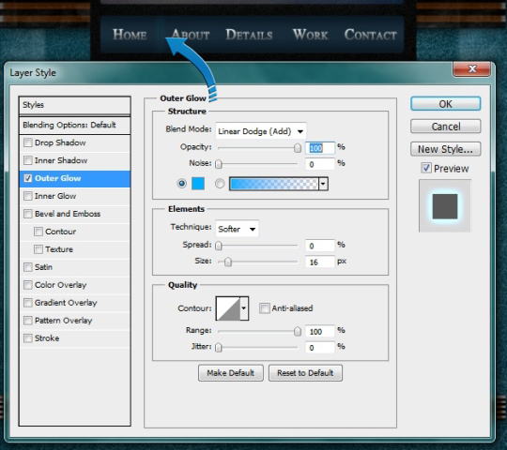Enable the Drop Shadow checkbox
The image size is (507, 450).
[28, 142]
